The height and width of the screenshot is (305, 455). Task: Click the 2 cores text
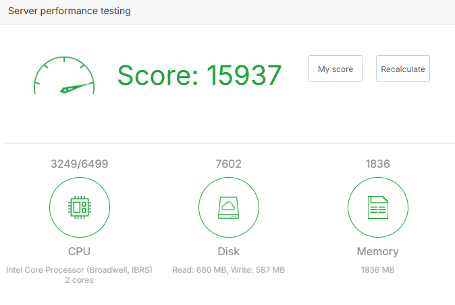80,280
